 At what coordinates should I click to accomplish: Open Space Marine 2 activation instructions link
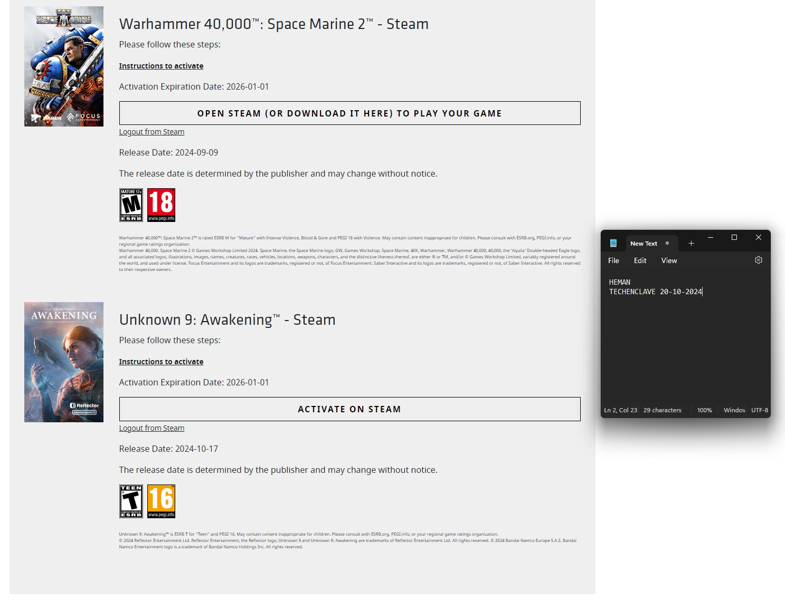click(161, 66)
